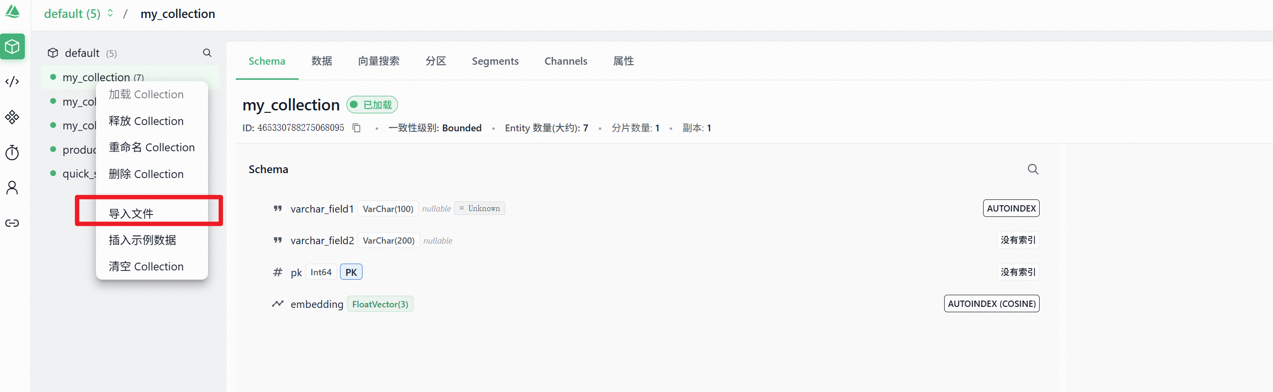
Task: Click the embedding field name
Action: tap(317, 304)
